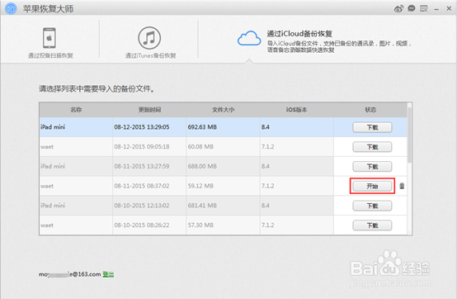Click the 163.com account email text
457x299 pixels.
click(69, 274)
